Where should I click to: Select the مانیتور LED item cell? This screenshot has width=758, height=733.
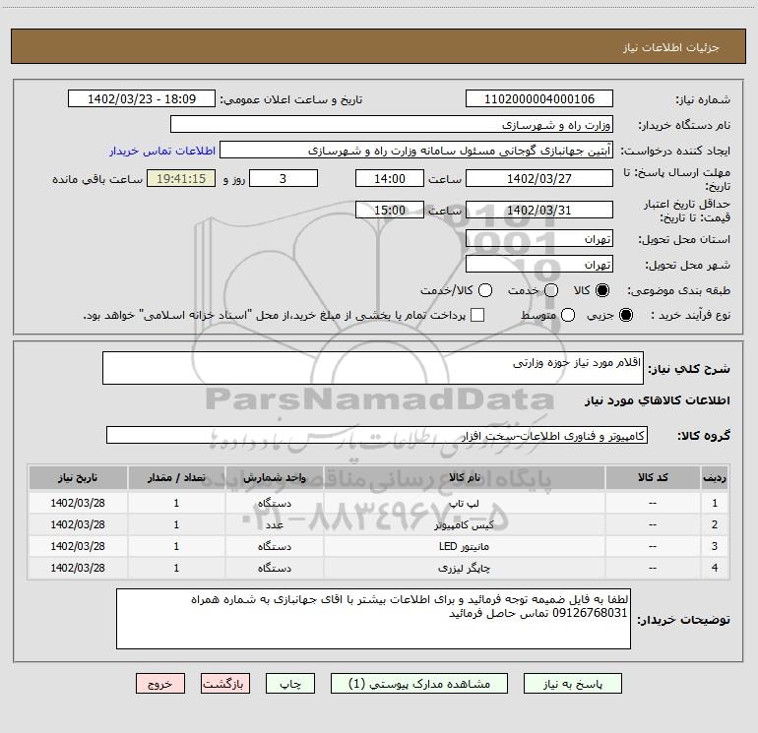coord(464,546)
